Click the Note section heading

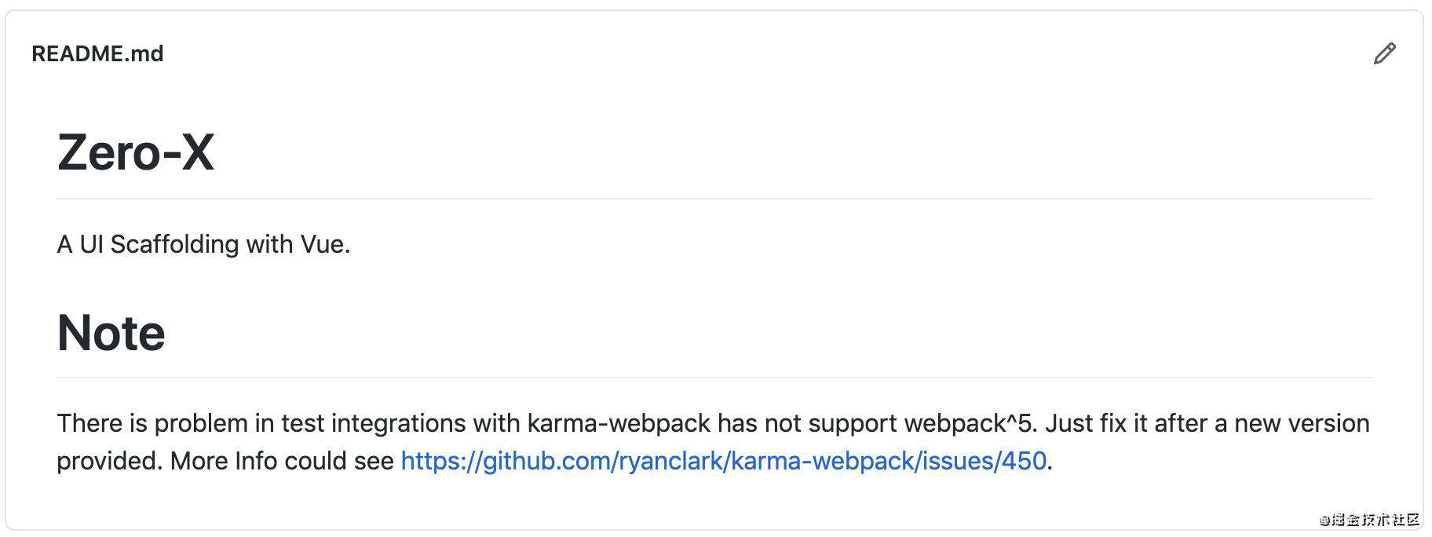[111, 332]
